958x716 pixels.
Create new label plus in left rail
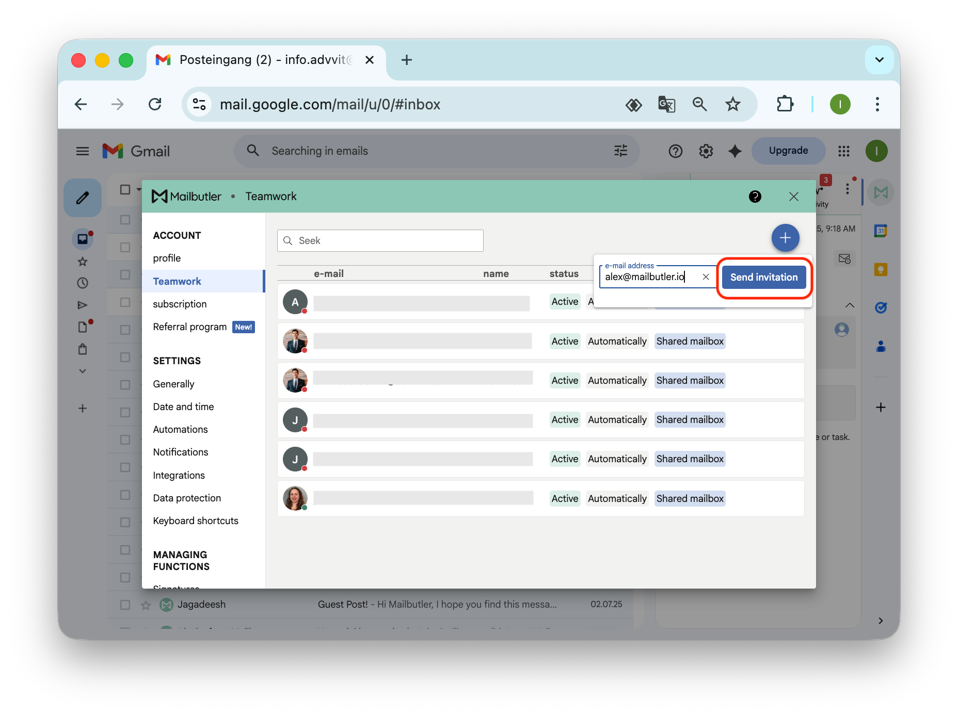(x=83, y=409)
